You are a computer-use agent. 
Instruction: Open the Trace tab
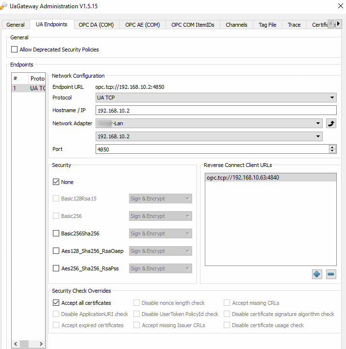pos(294,24)
